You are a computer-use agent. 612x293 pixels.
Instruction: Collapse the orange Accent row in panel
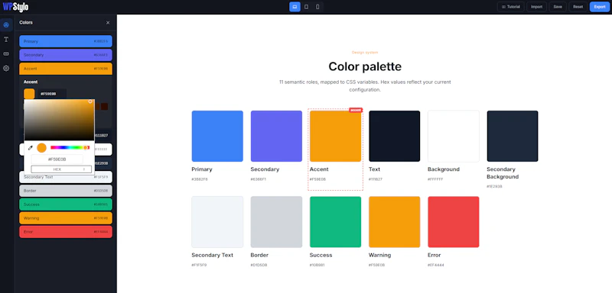point(66,69)
